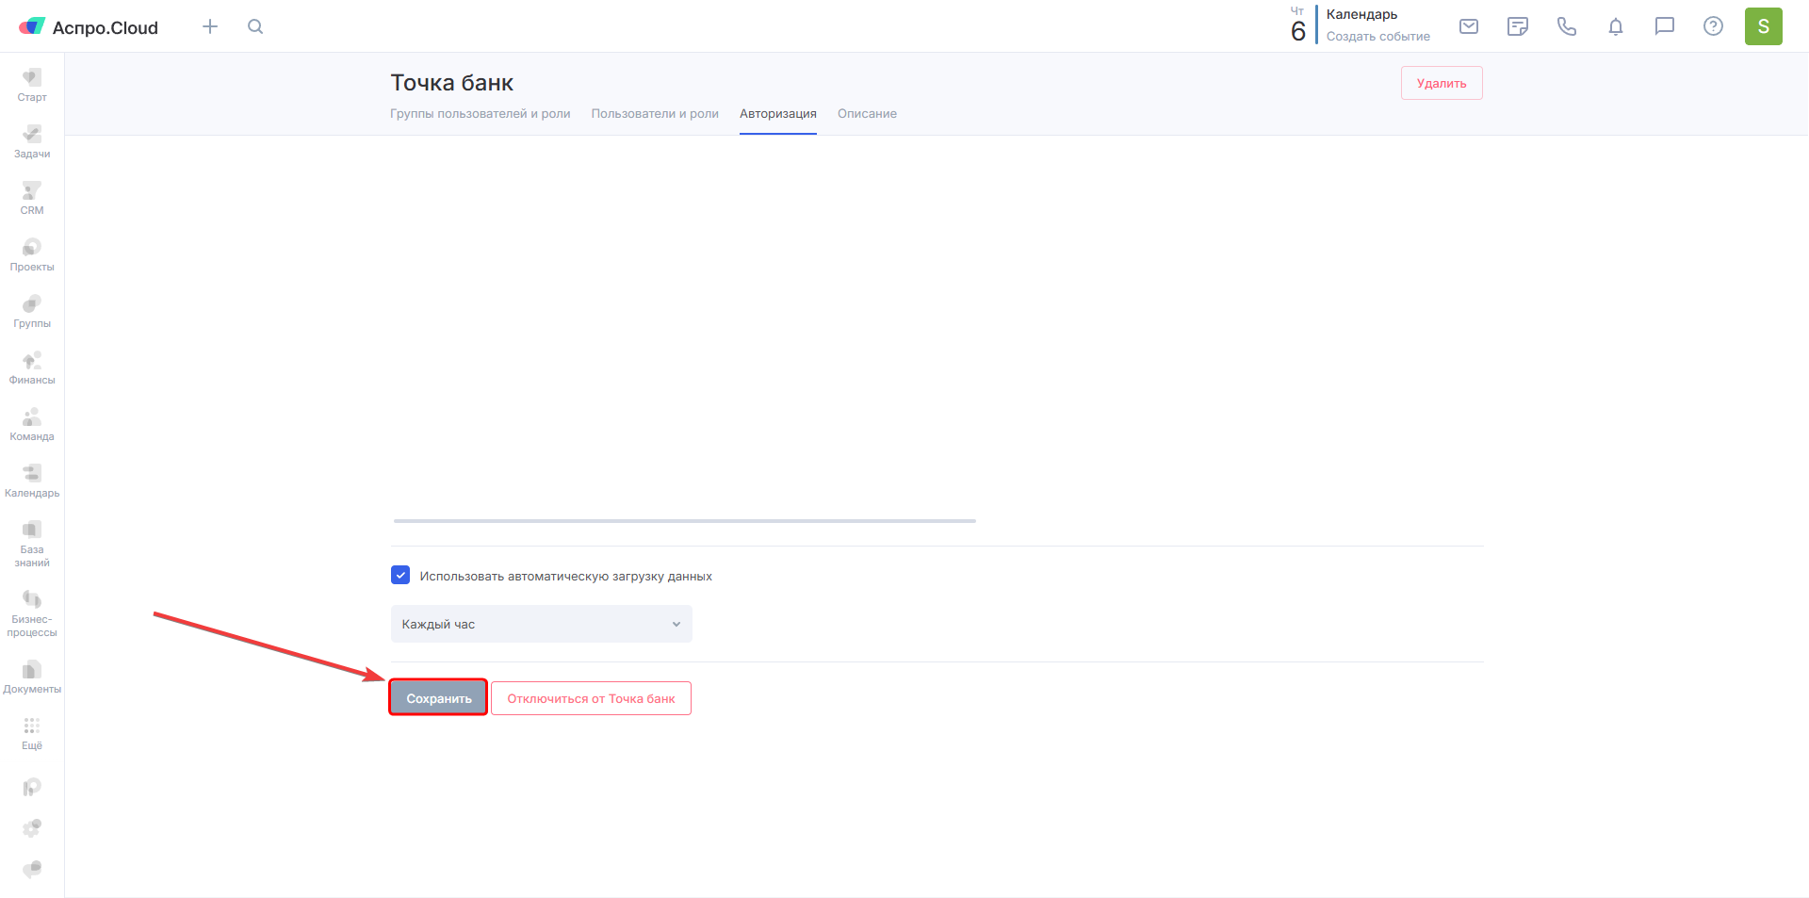
Task: Open search with the magnifier icon
Action: coord(255,26)
